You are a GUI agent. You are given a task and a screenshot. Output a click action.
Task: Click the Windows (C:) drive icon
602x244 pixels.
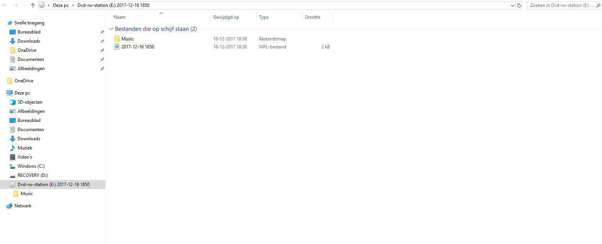tap(13, 166)
